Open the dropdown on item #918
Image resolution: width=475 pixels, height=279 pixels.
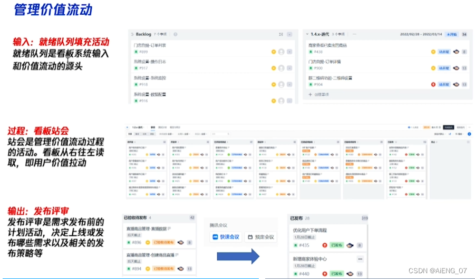[289, 84]
